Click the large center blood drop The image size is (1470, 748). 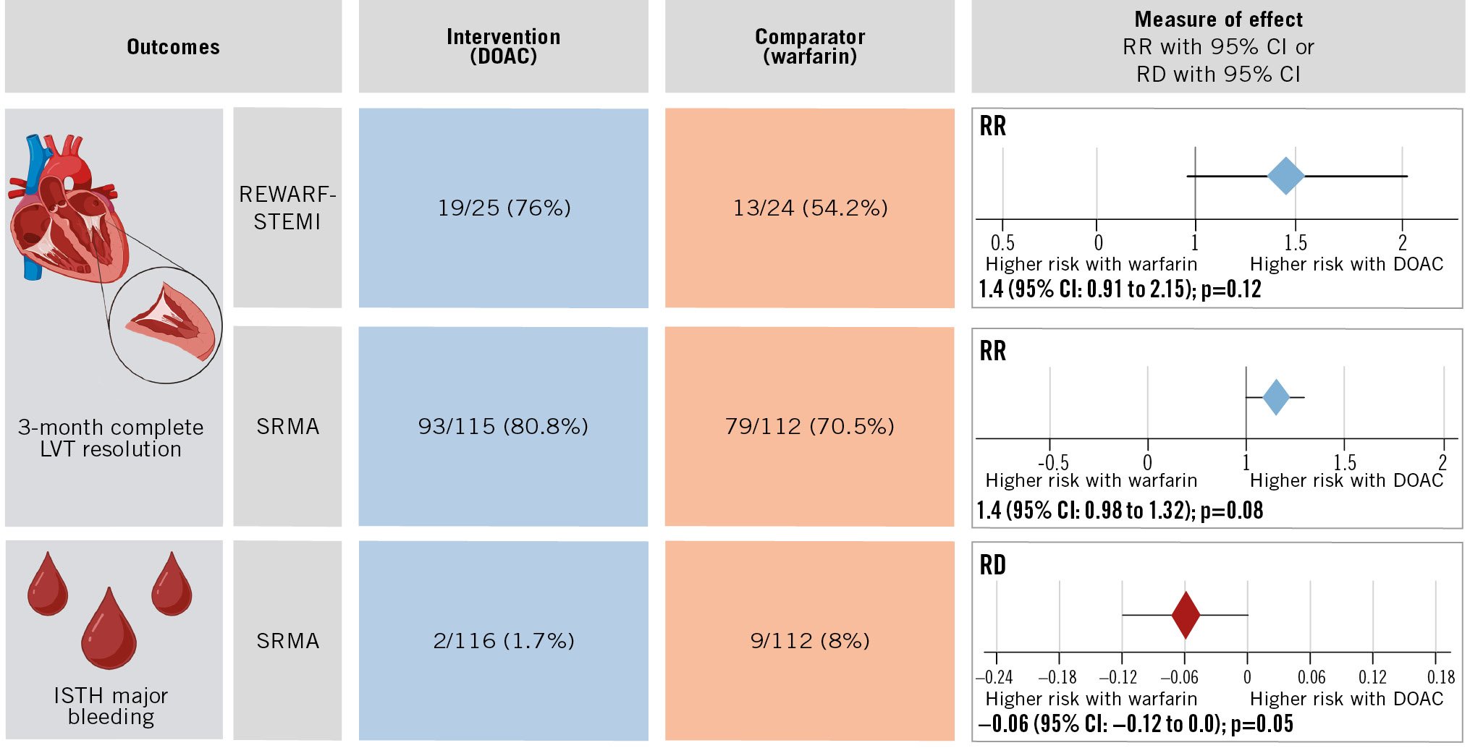(x=109, y=631)
